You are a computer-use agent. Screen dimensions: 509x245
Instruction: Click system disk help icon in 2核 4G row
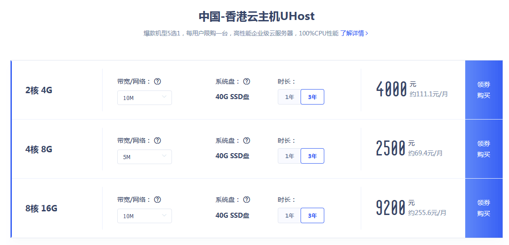pos(246,81)
